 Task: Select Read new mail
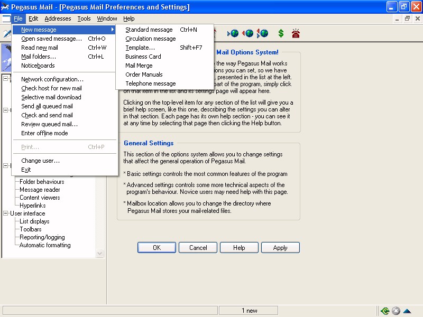[65, 48]
